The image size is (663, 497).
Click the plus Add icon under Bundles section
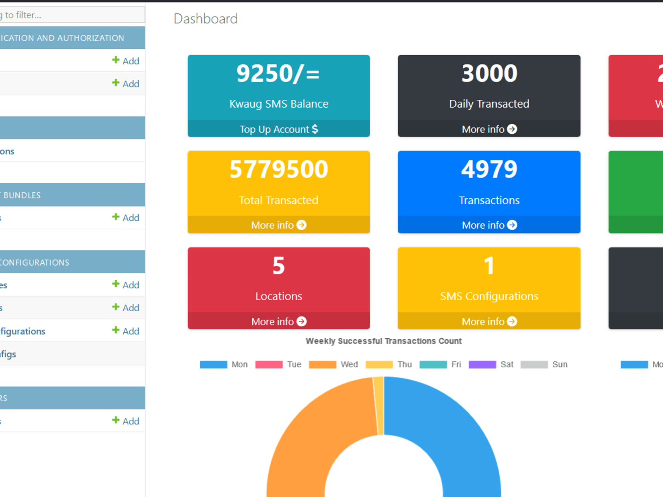click(x=116, y=217)
